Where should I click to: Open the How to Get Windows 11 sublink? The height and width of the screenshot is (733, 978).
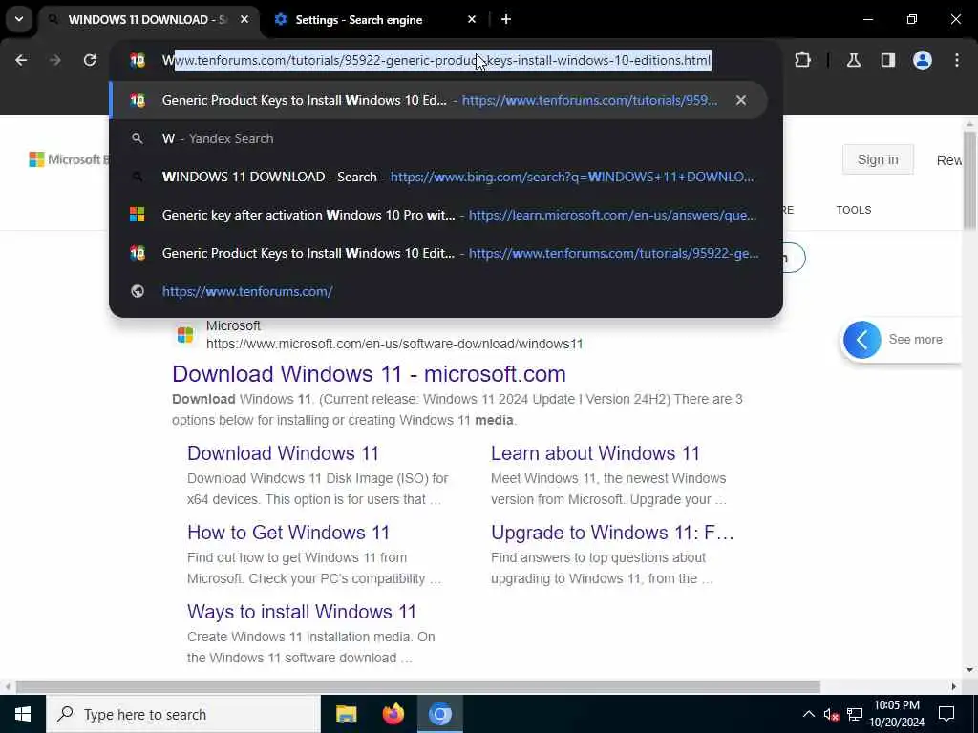[x=288, y=533]
